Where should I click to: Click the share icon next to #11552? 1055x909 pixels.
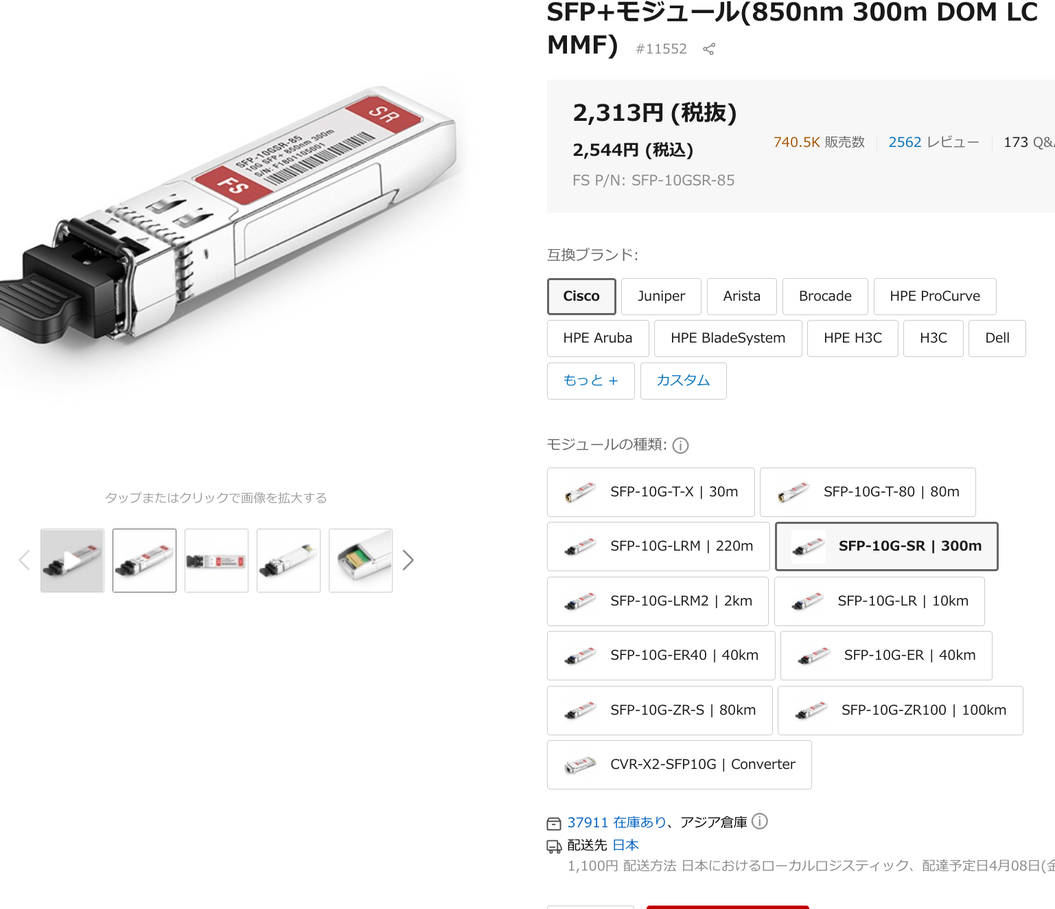click(708, 48)
